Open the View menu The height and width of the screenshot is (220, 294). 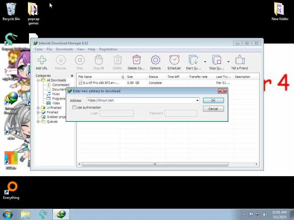[x=80, y=49]
